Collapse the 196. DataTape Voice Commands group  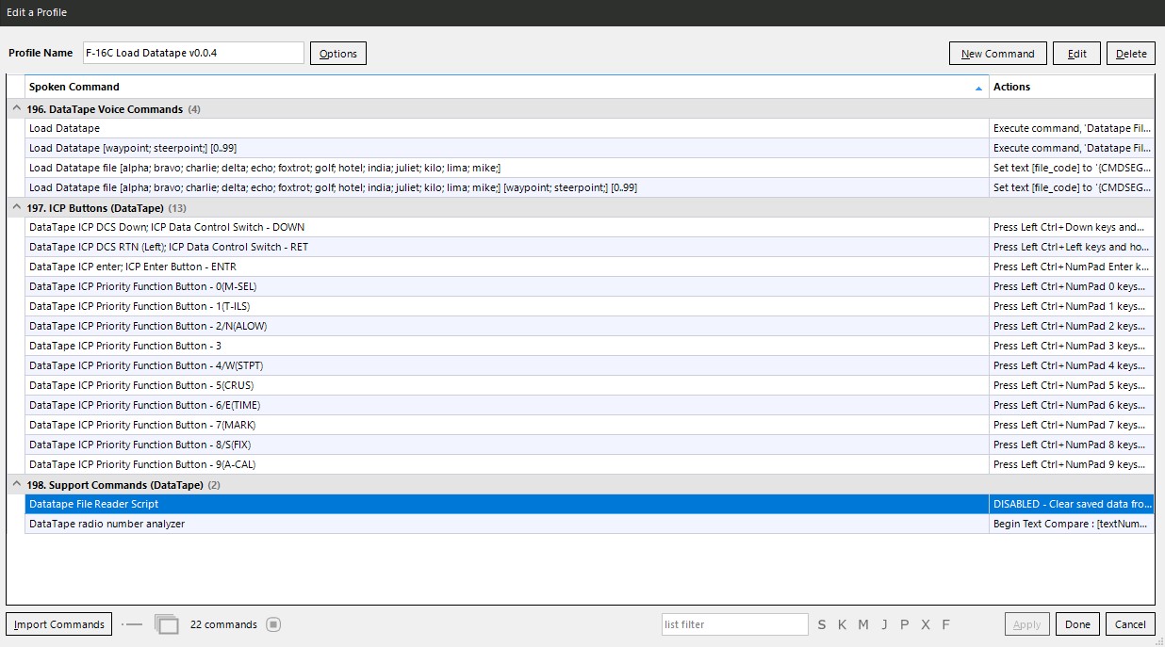click(x=16, y=109)
